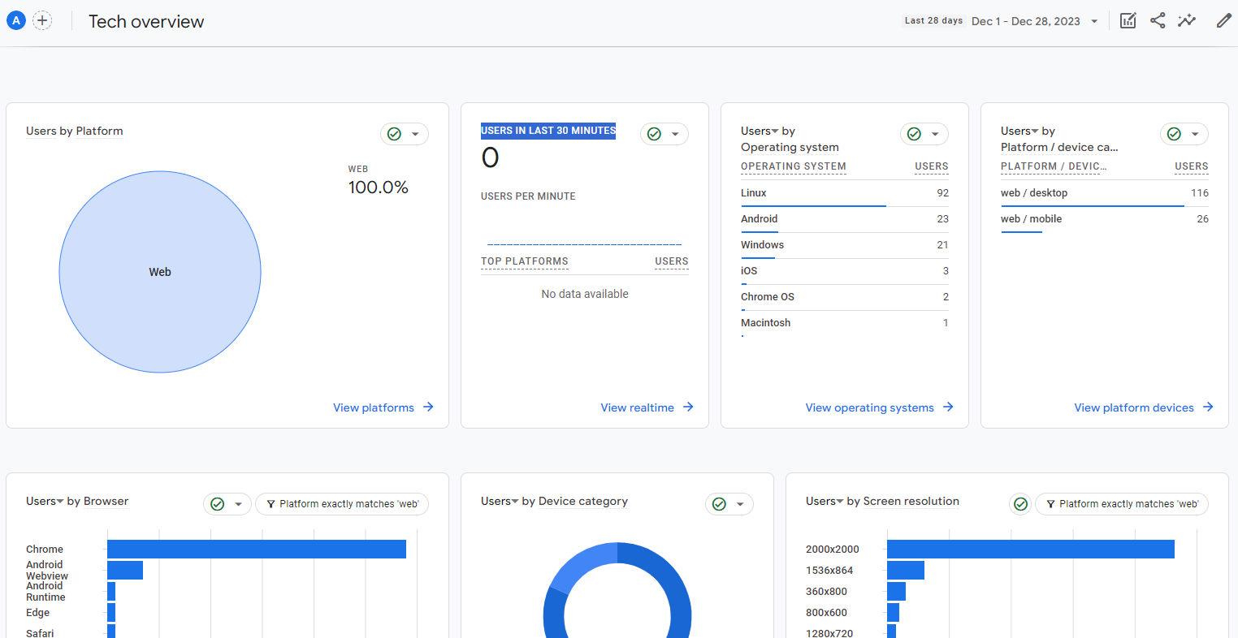Click the 'A' All Users segment badge
1238x638 pixels.
[x=16, y=21]
